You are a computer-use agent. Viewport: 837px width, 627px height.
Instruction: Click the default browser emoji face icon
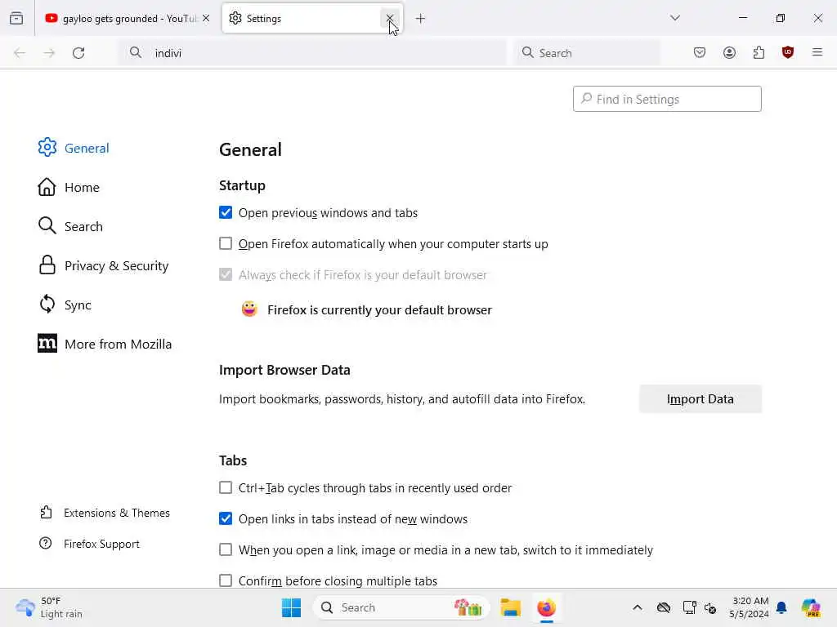(x=249, y=309)
